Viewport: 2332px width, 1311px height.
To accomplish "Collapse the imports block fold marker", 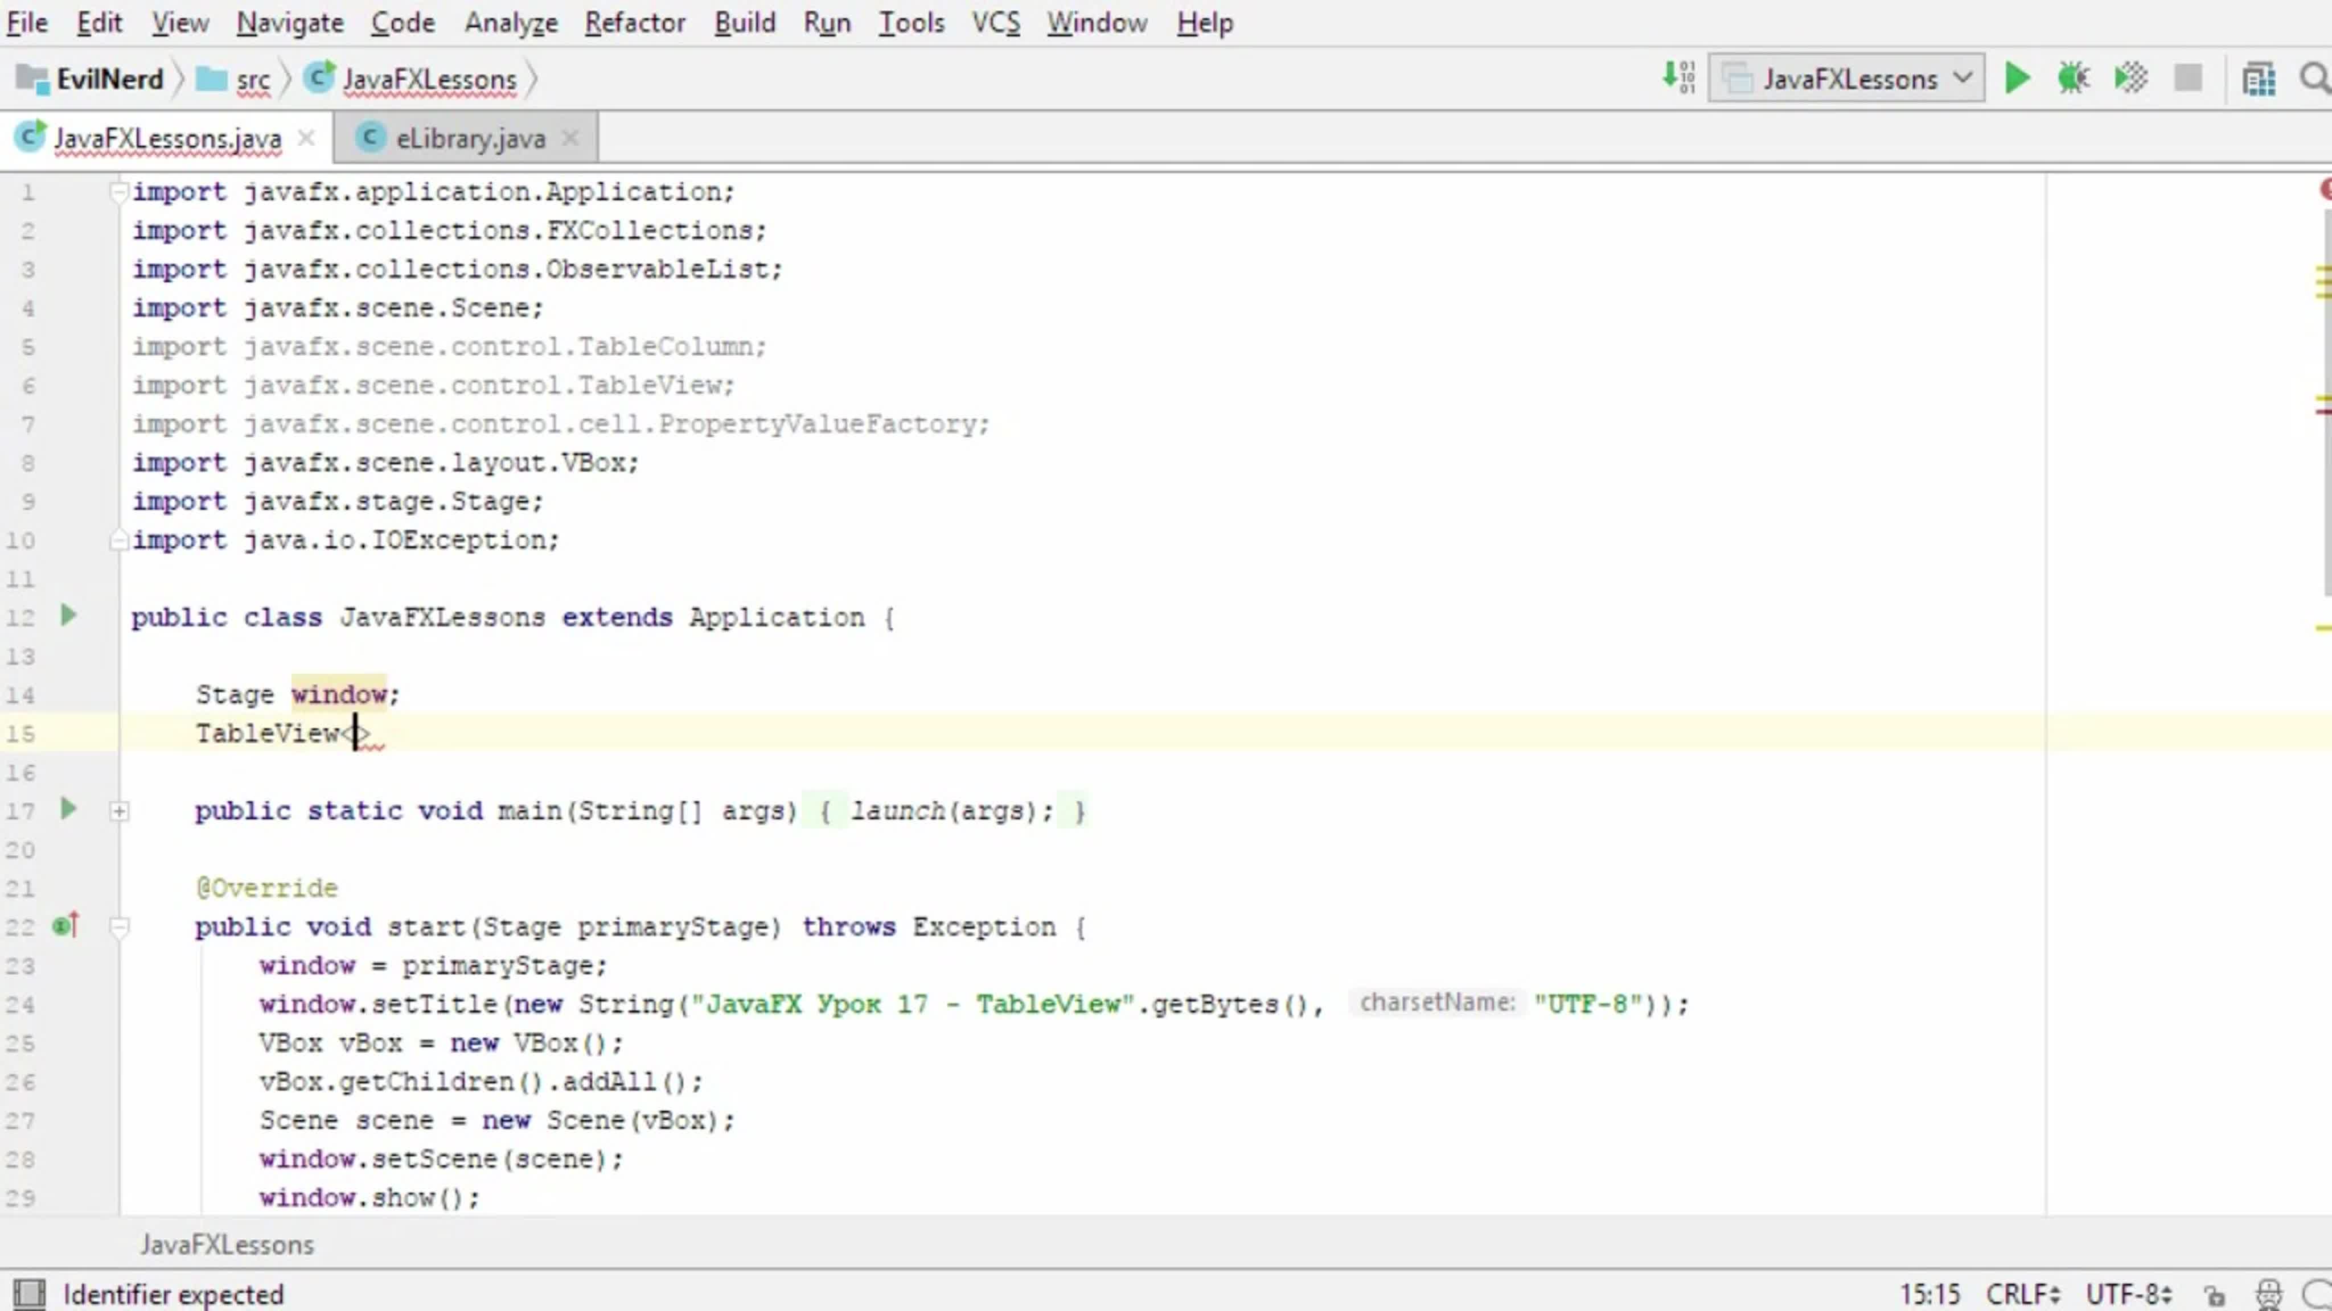I will point(118,192).
